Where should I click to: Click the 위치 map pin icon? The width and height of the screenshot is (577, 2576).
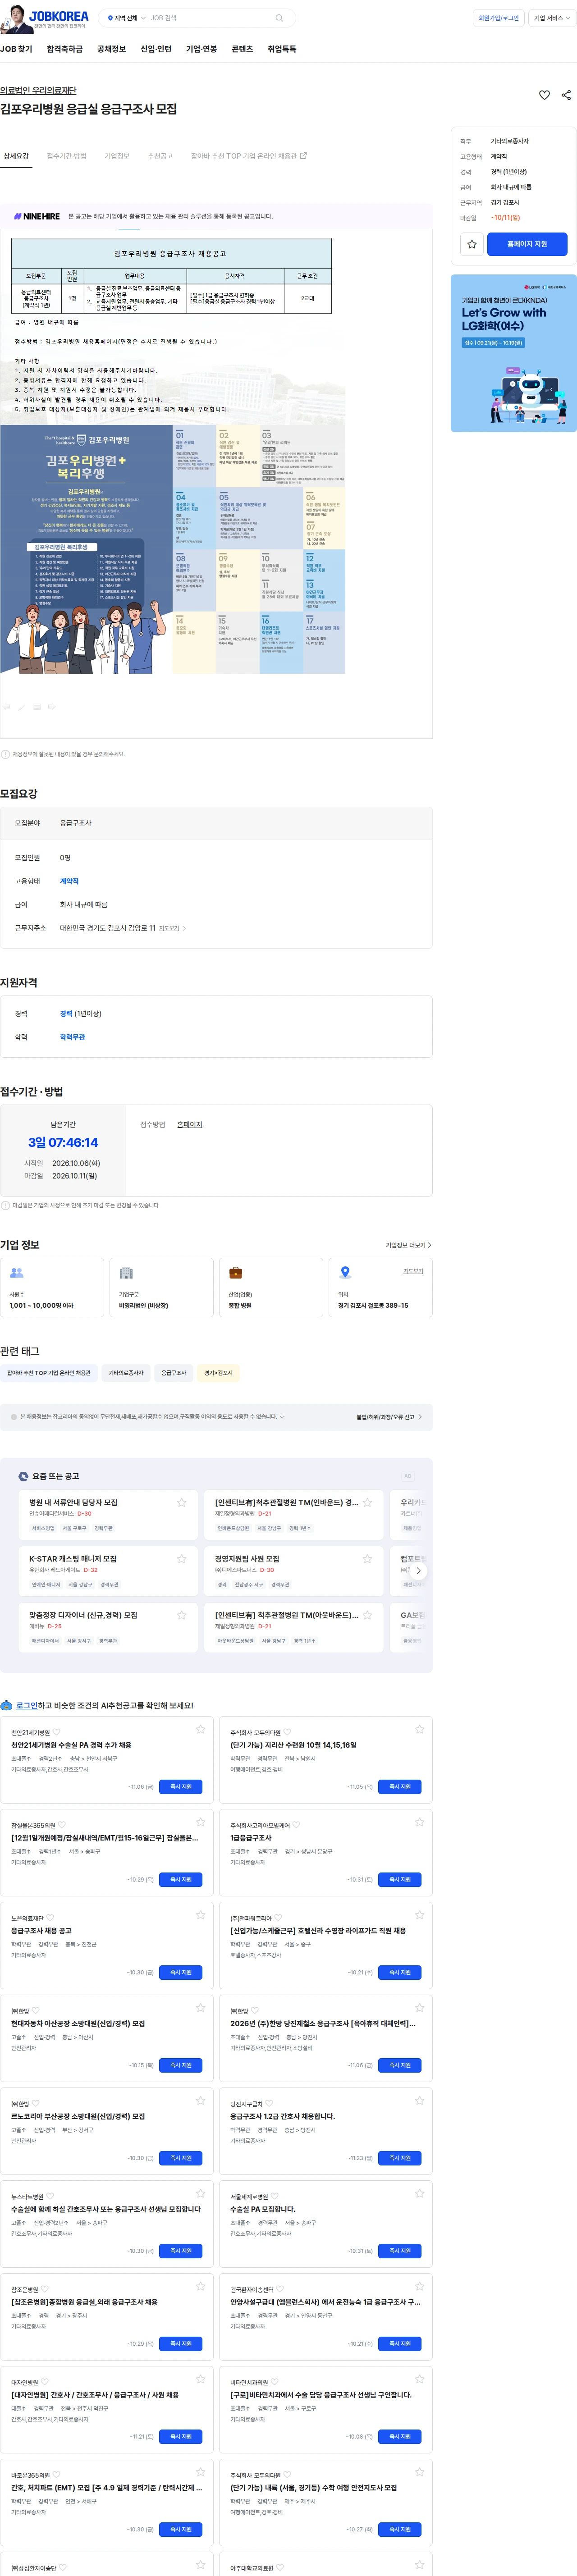pos(345,1273)
